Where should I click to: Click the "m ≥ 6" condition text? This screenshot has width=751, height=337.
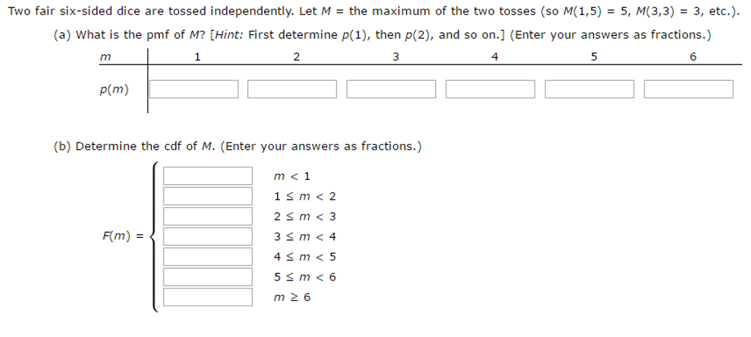coord(292,297)
